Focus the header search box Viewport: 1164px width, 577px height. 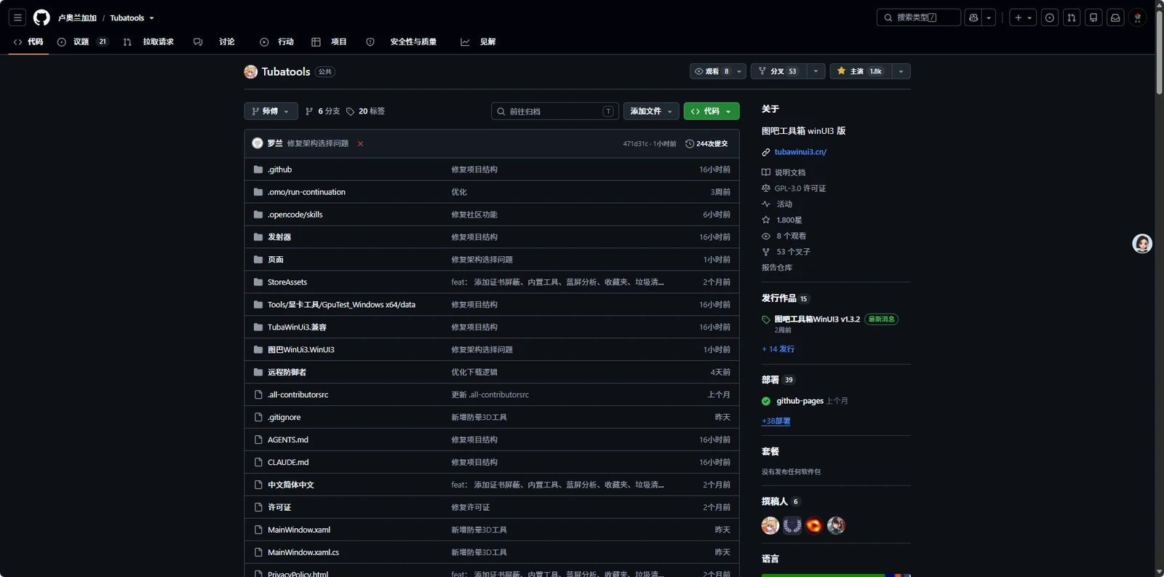point(918,17)
